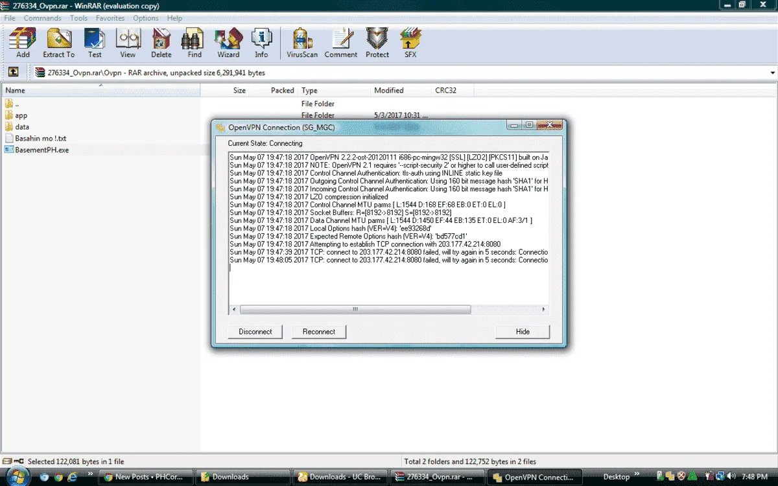Click the OpenVPN log scrollbar left arrow
778x486 pixels.
tap(234, 310)
